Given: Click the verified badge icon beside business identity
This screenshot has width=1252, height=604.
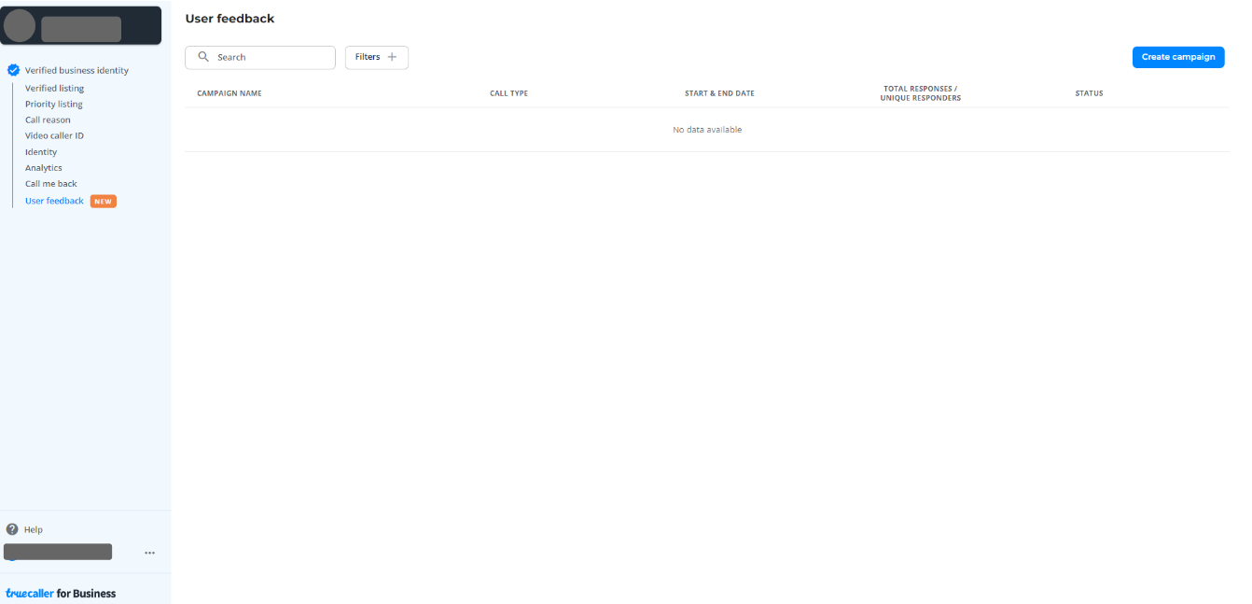Looking at the screenshot, I should click(x=13, y=70).
